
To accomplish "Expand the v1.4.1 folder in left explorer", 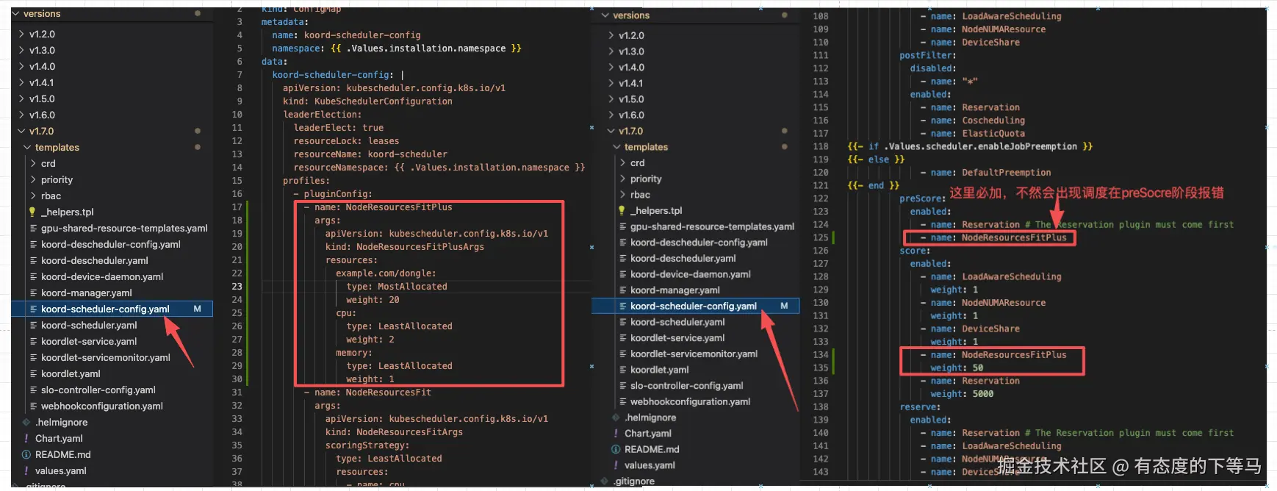I will point(22,82).
